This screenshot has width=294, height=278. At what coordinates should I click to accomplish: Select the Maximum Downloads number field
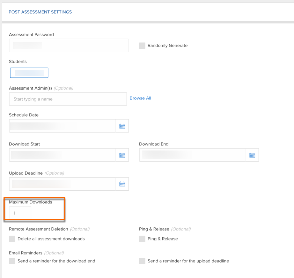(x=20, y=213)
